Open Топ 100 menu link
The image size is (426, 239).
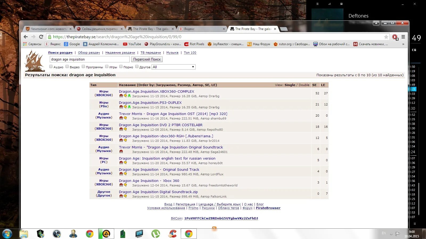tap(190, 53)
